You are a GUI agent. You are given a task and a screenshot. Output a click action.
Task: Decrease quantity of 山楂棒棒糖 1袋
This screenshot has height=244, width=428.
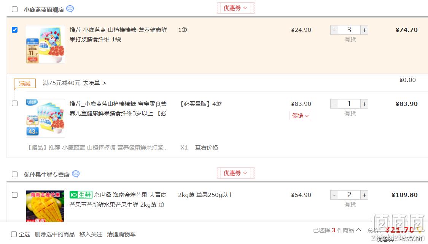point(334,30)
